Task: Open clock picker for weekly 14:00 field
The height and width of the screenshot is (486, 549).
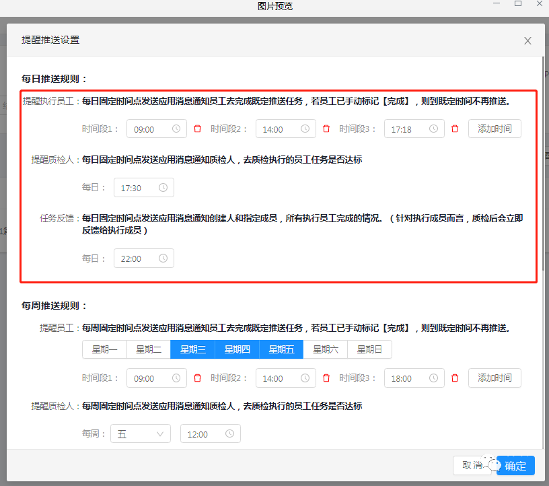Action: 305,378
